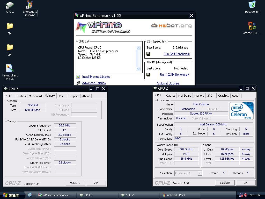Switch to SPD tab in left CPU-Z window
This screenshot has height=199, width=265.
(x=60, y=96)
